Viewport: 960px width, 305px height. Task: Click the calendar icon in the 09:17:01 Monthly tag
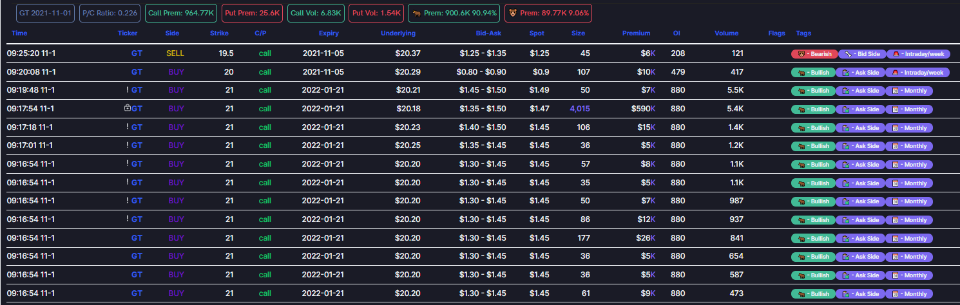[894, 146]
